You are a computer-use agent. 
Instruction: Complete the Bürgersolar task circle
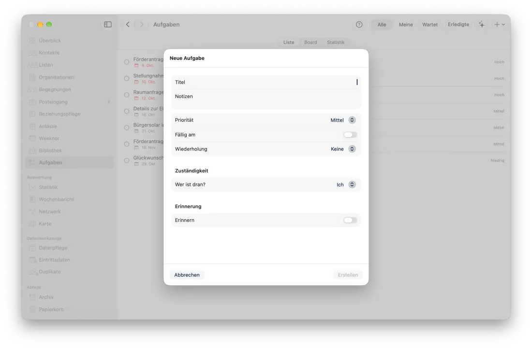click(127, 127)
